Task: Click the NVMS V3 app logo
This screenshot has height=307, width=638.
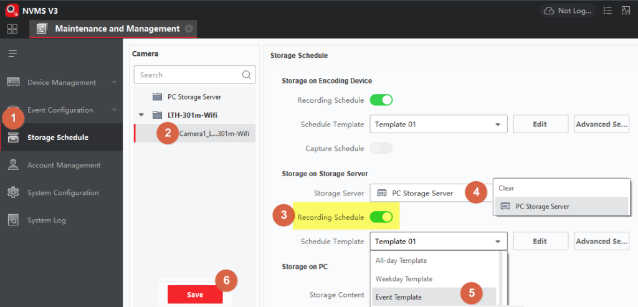Action: pyautogui.click(x=12, y=10)
